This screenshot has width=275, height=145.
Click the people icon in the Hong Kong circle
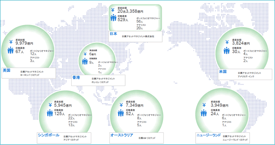85,61
